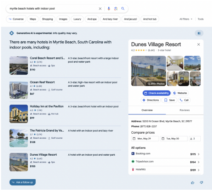Give thumbs down feedback on AI result
This screenshot has width=212, height=190.
pyautogui.click(x=201, y=183)
